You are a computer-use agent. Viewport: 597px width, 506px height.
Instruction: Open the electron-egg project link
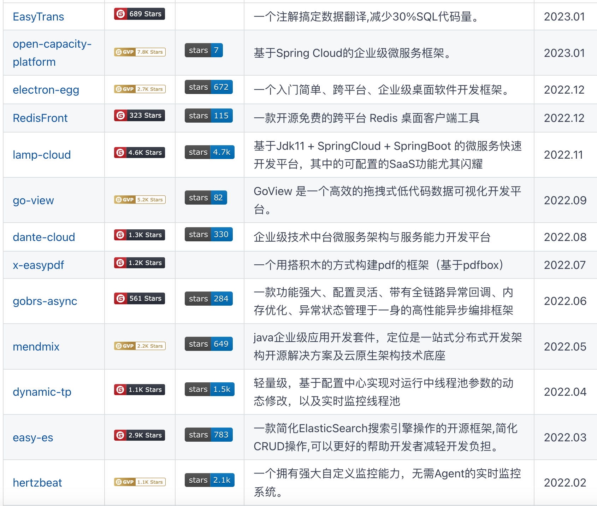(46, 90)
